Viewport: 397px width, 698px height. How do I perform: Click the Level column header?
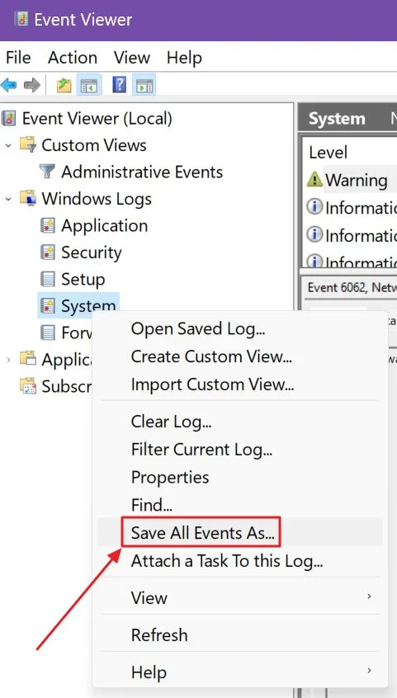(x=328, y=153)
